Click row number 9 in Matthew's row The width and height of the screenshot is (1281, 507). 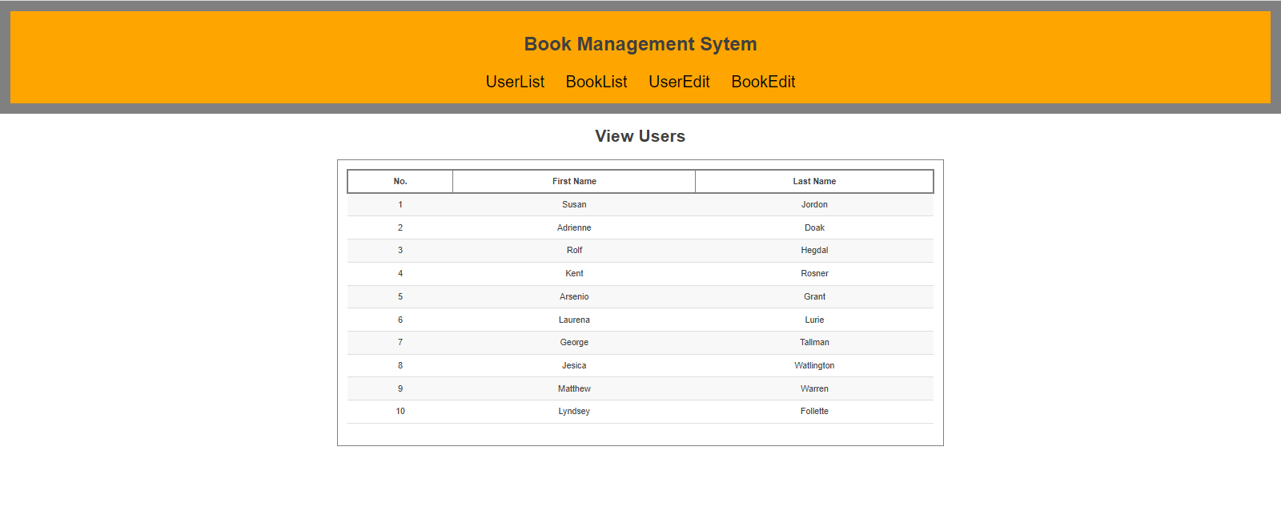point(400,388)
